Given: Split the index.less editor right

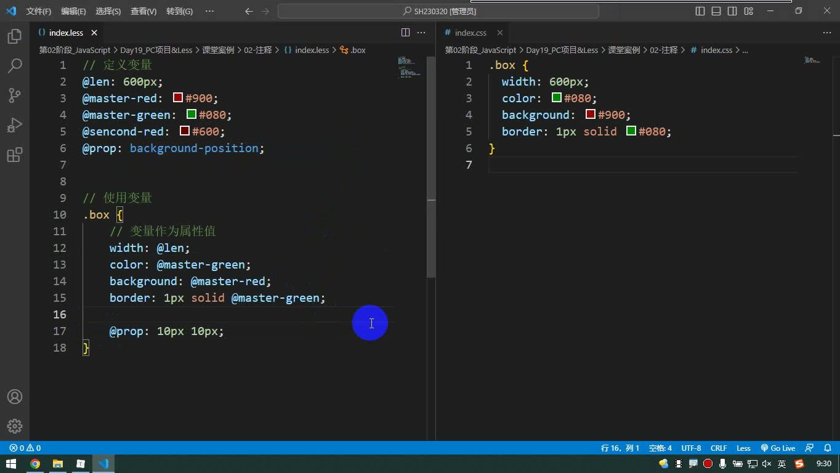Looking at the screenshot, I should (x=405, y=33).
